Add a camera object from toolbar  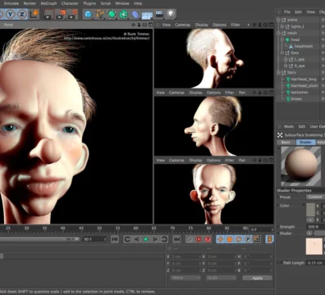159,14
